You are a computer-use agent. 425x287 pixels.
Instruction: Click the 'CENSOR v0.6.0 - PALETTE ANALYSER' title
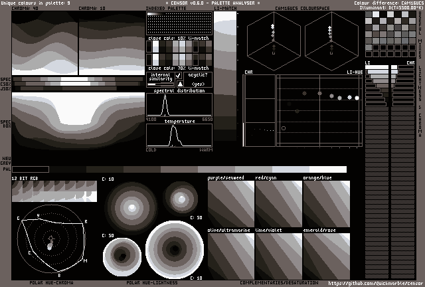212,3
